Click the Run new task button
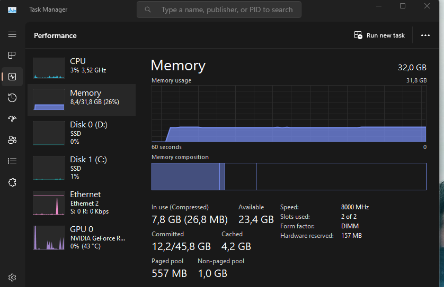The width and height of the screenshot is (444, 287). click(x=379, y=35)
